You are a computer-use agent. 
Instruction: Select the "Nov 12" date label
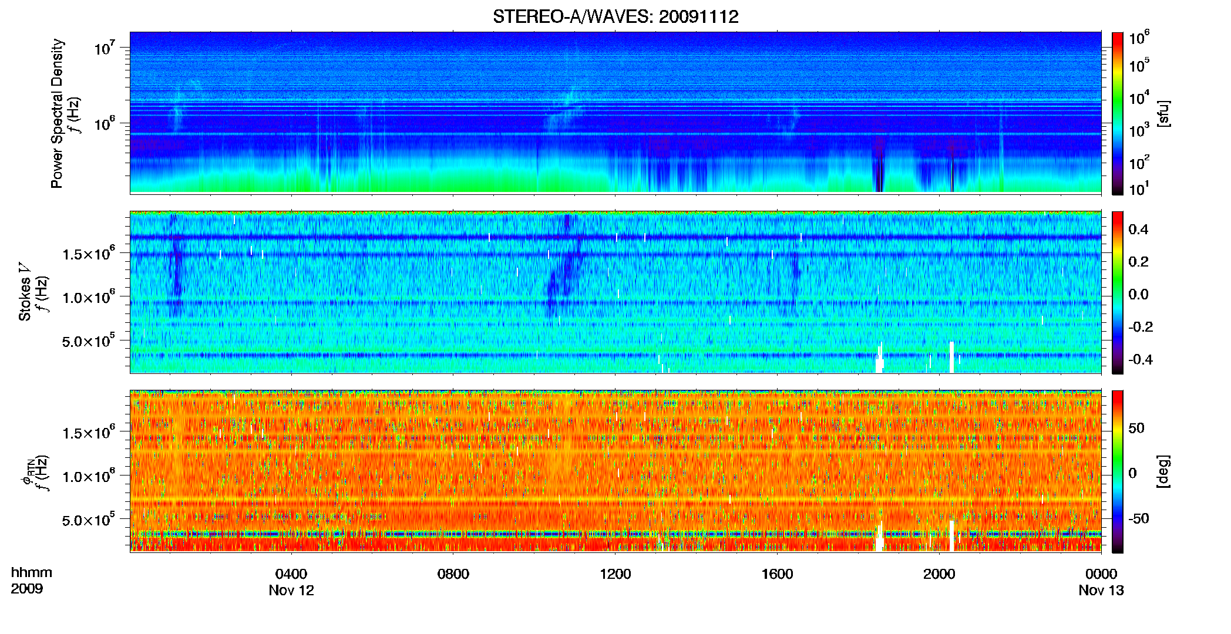pyautogui.click(x=291, y=590)
